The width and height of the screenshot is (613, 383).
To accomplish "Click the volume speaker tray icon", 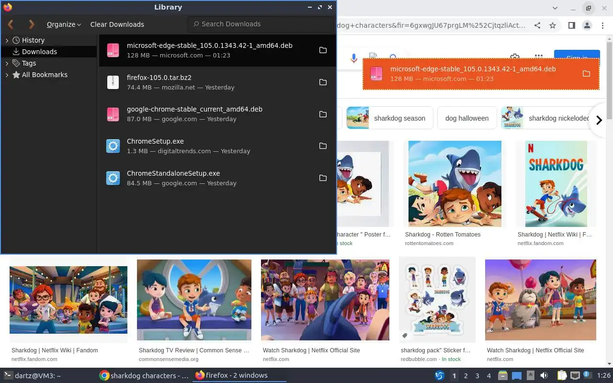I will point(544,376).
